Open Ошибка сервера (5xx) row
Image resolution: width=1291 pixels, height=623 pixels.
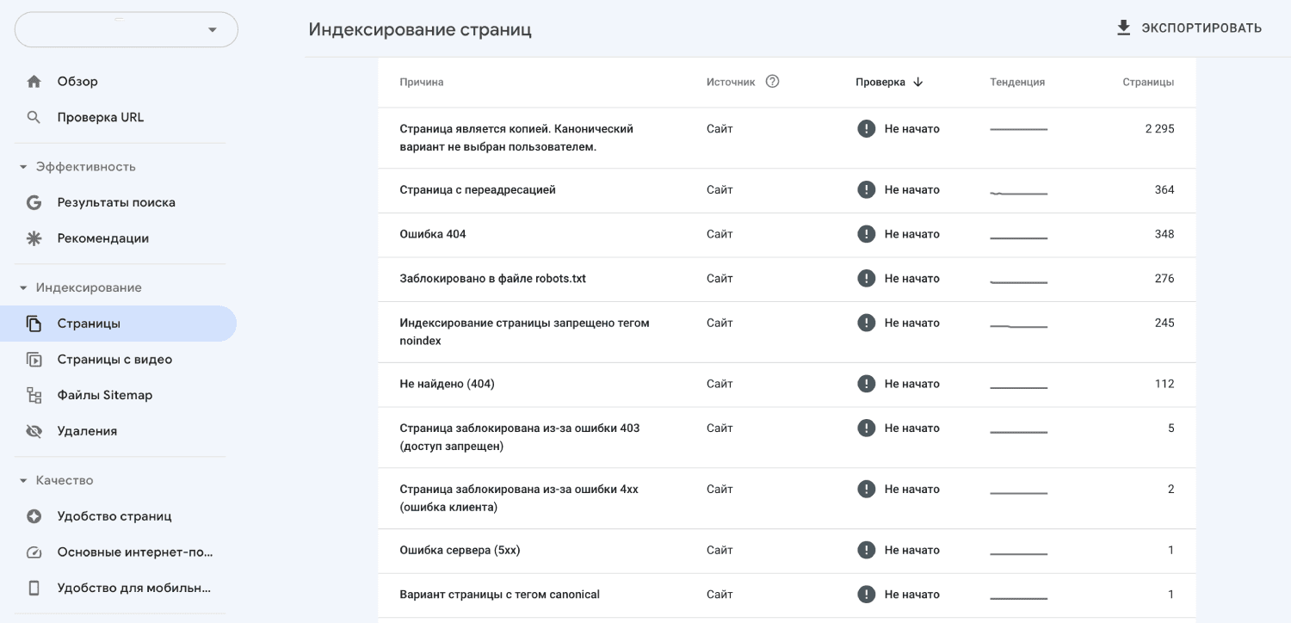tap(787, 551)
